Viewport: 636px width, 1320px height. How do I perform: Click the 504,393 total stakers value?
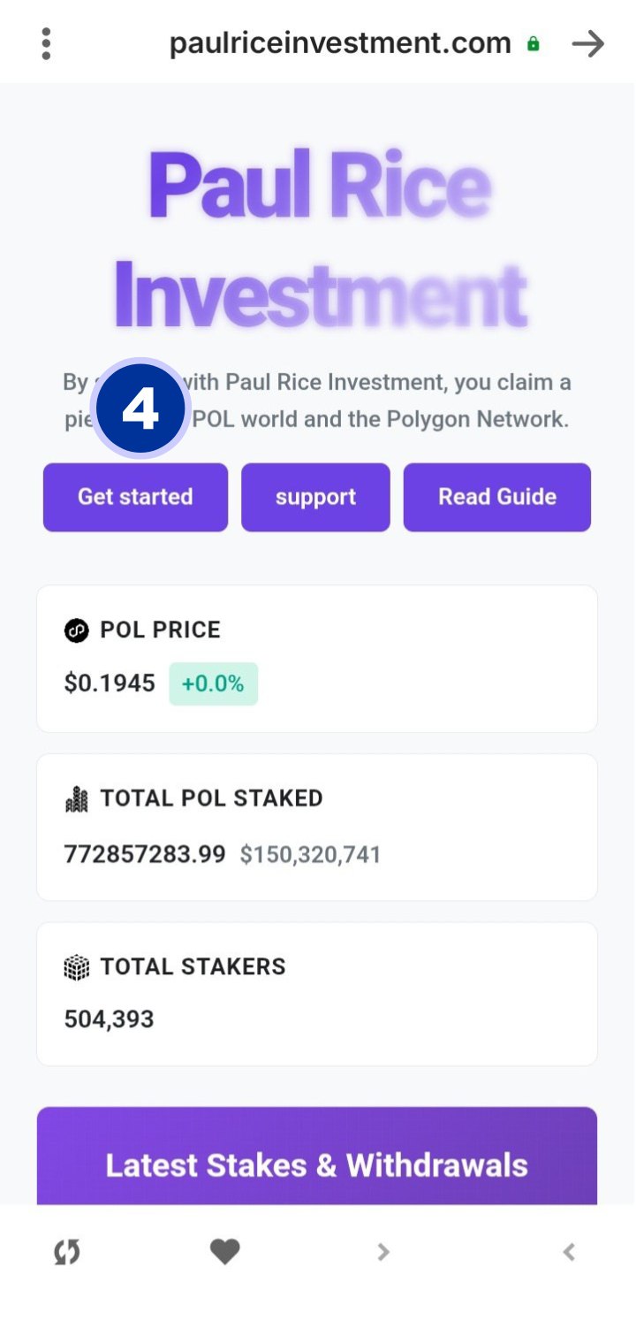[x=109, y=1019]
